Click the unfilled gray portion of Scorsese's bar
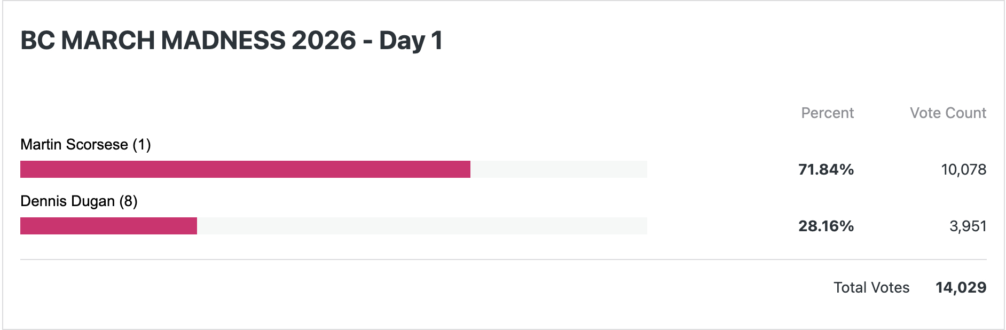Viewport: 1006px width, 330px height. point(559,169)
